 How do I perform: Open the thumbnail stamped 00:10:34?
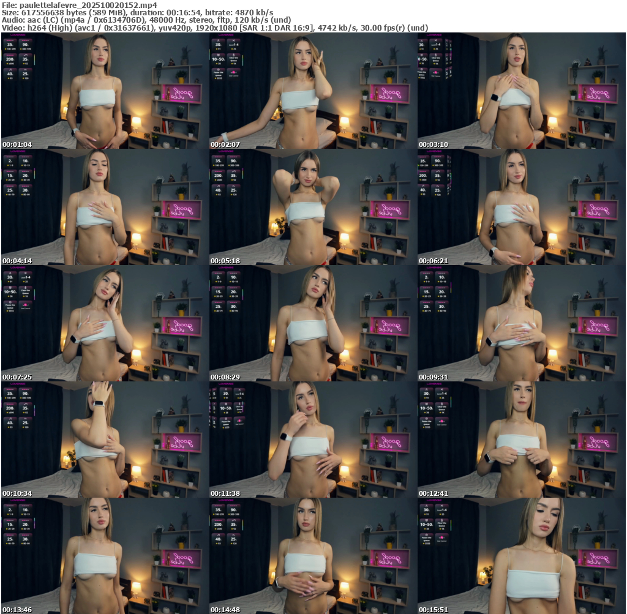[x=105, y=440]
